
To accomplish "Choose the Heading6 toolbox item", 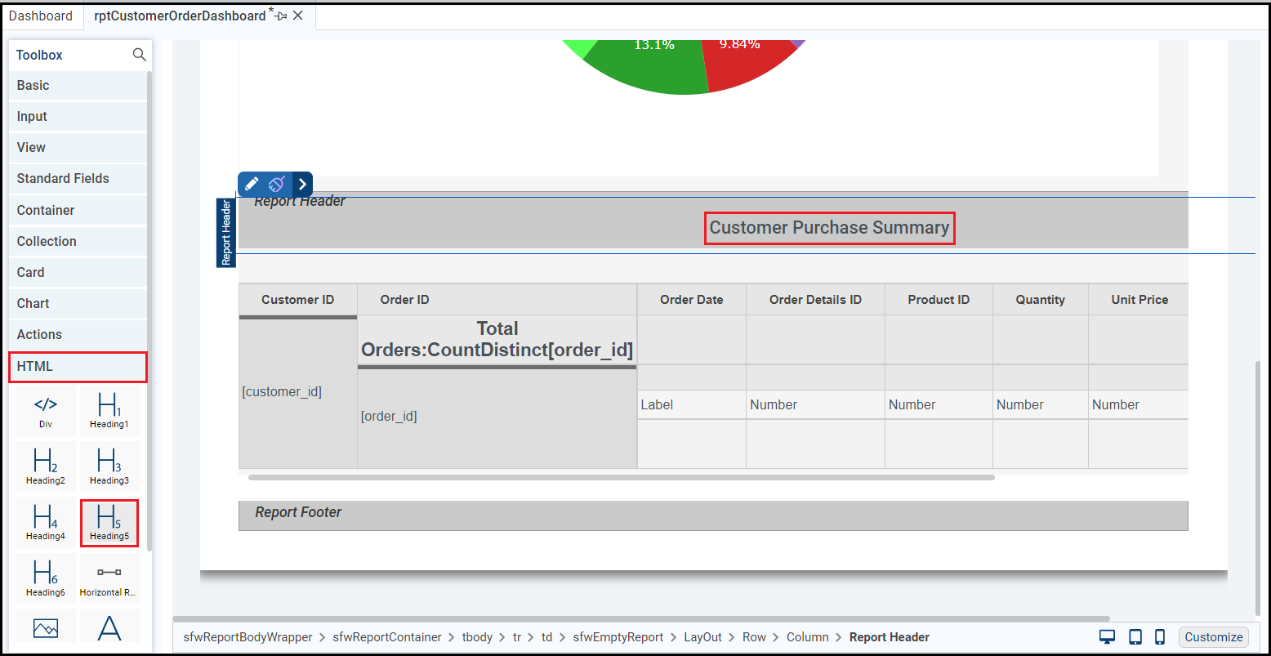I will pos(46,578).
